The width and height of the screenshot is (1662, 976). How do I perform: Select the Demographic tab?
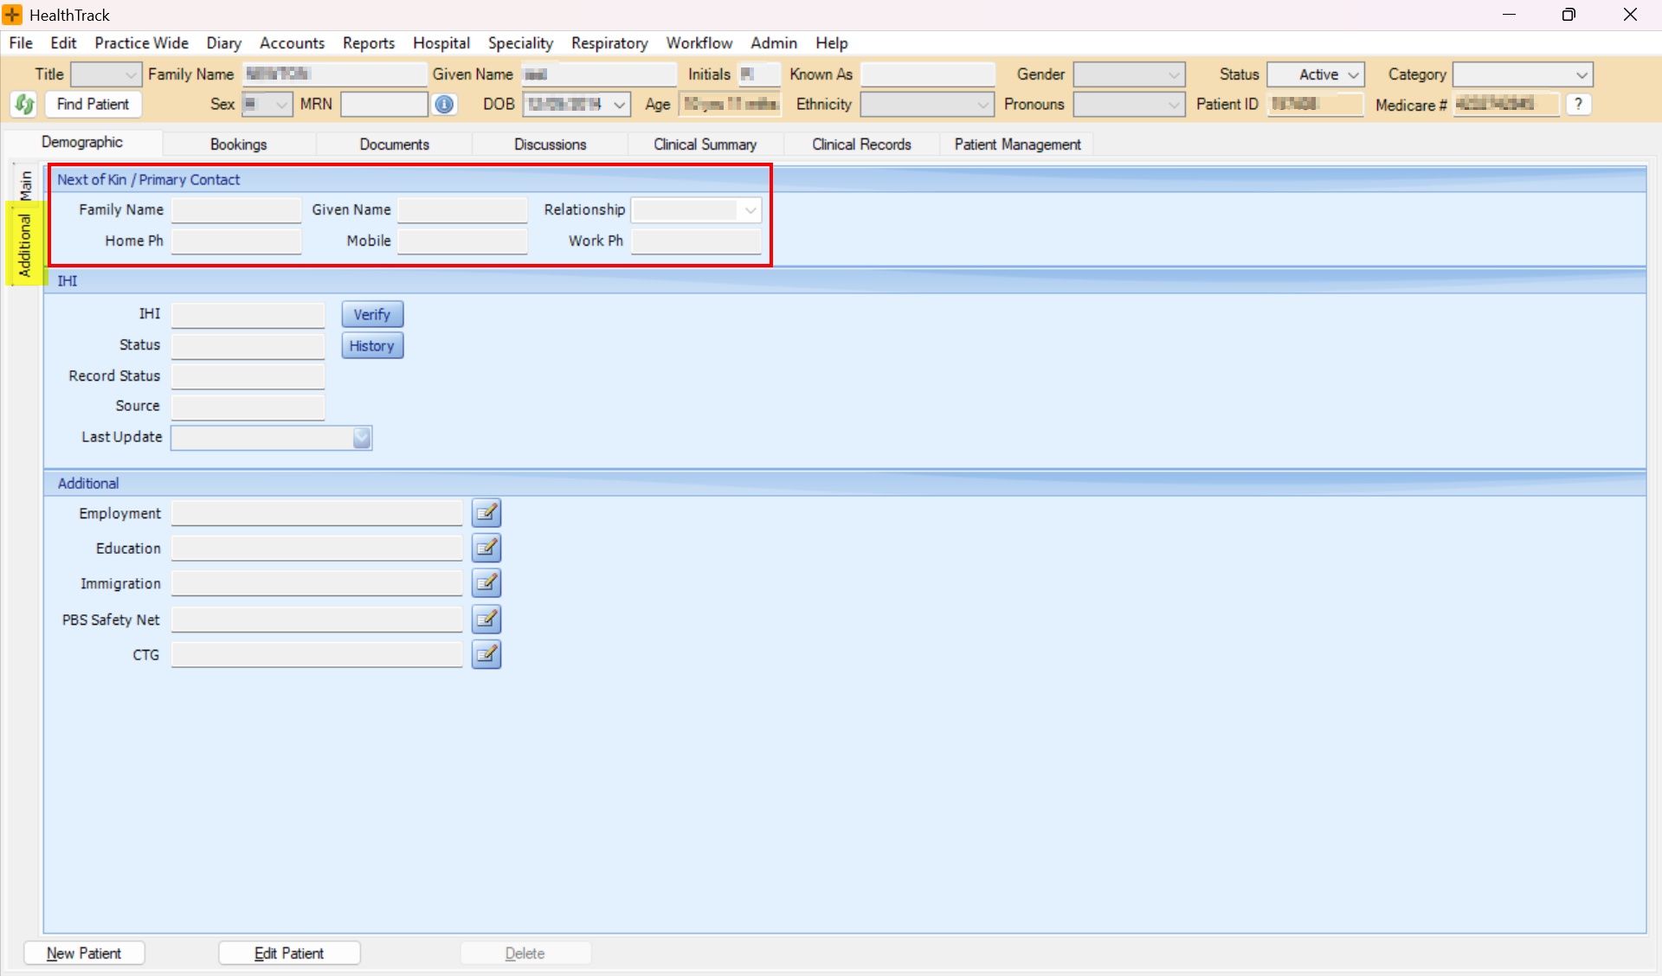coord(82,142)
